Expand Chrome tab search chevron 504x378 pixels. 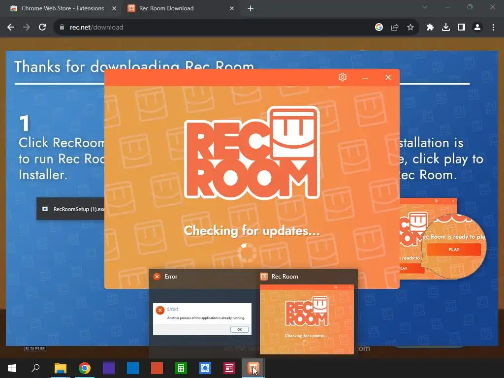425,7
